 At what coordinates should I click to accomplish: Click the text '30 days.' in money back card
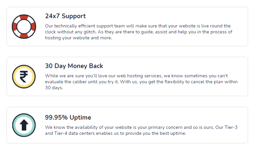[54, 88]
